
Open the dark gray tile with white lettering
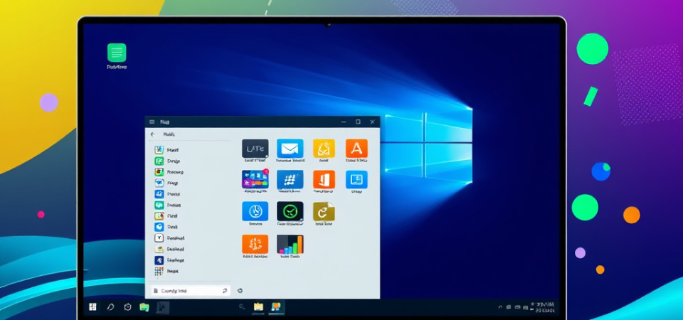(255, 149)
